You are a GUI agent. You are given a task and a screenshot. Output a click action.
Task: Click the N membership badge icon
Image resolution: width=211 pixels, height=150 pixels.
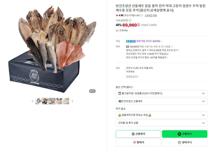click(x=131, y=41)
